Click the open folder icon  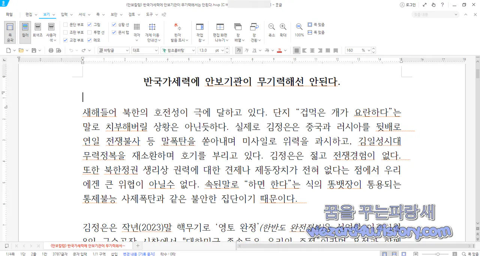point(21,50)
